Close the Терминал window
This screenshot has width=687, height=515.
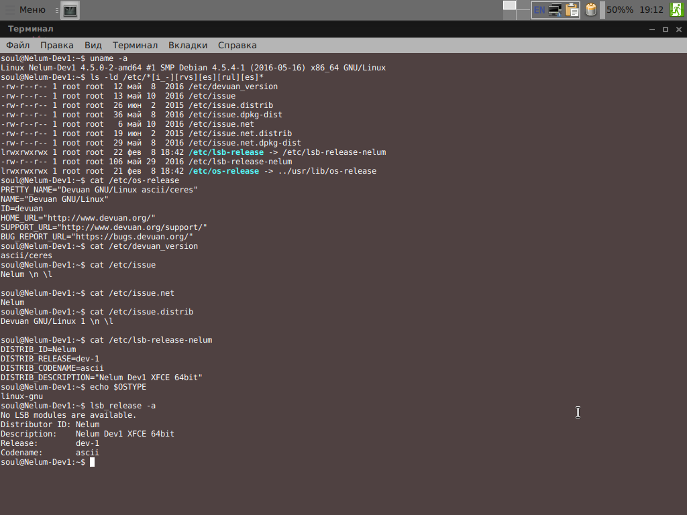point(679,30)
